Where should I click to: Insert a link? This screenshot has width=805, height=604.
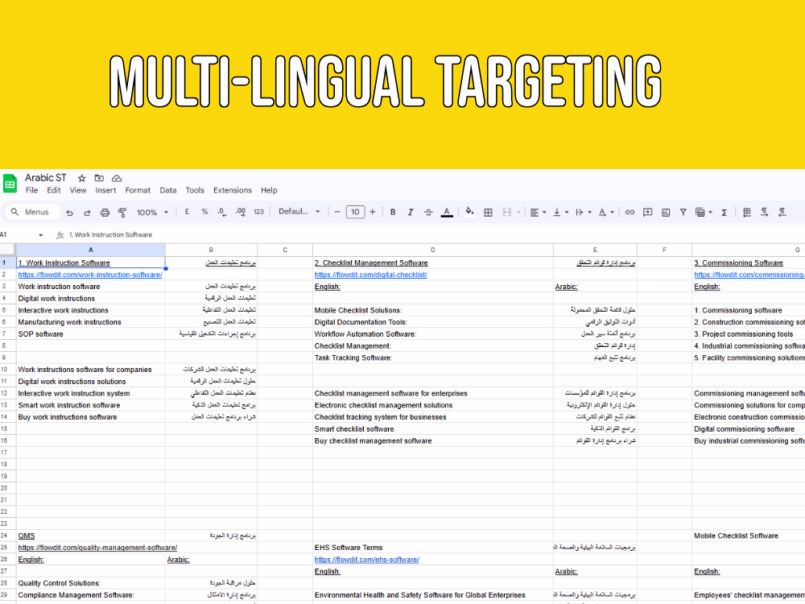pyautogui.click(x=630, y=212)
